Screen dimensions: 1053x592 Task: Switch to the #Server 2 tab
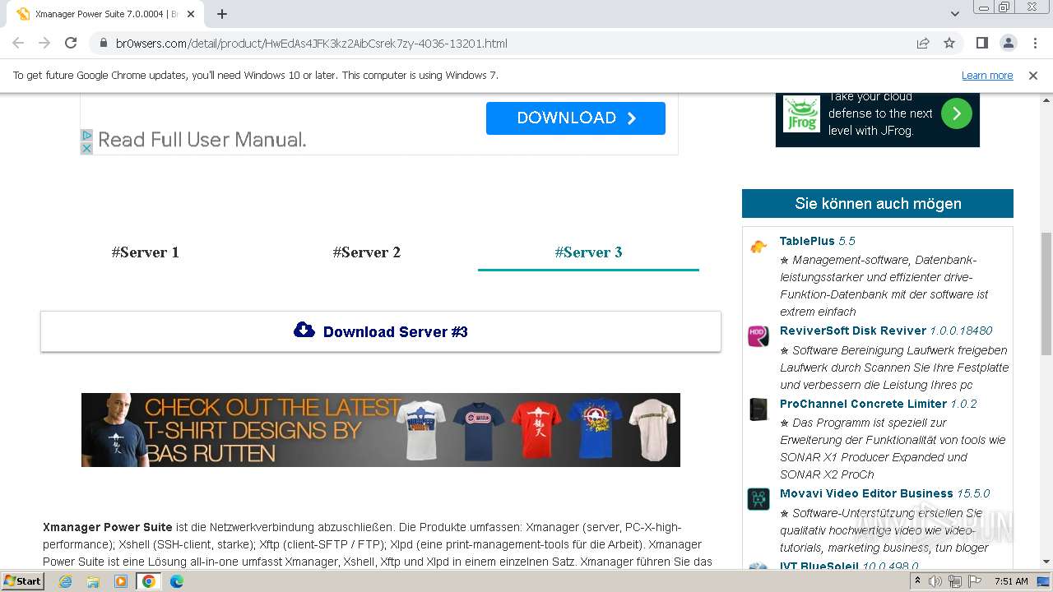(x=367, y=252)
